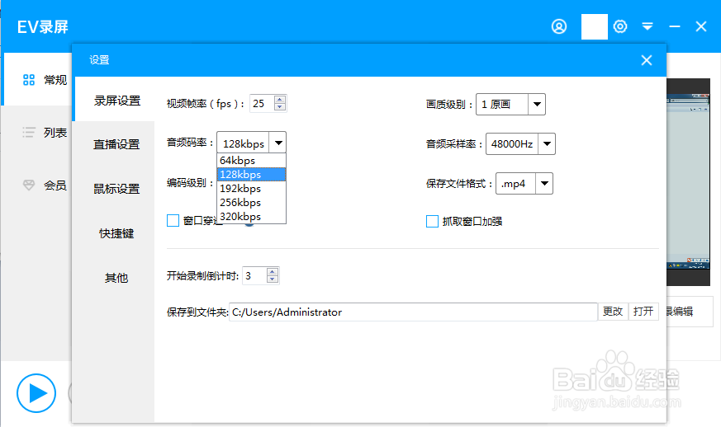Image resolution: width=721 pixels, height=427 pixels.
Task: Expand the 保存文件格式 .mp4 dropdown
Action: 544,183
